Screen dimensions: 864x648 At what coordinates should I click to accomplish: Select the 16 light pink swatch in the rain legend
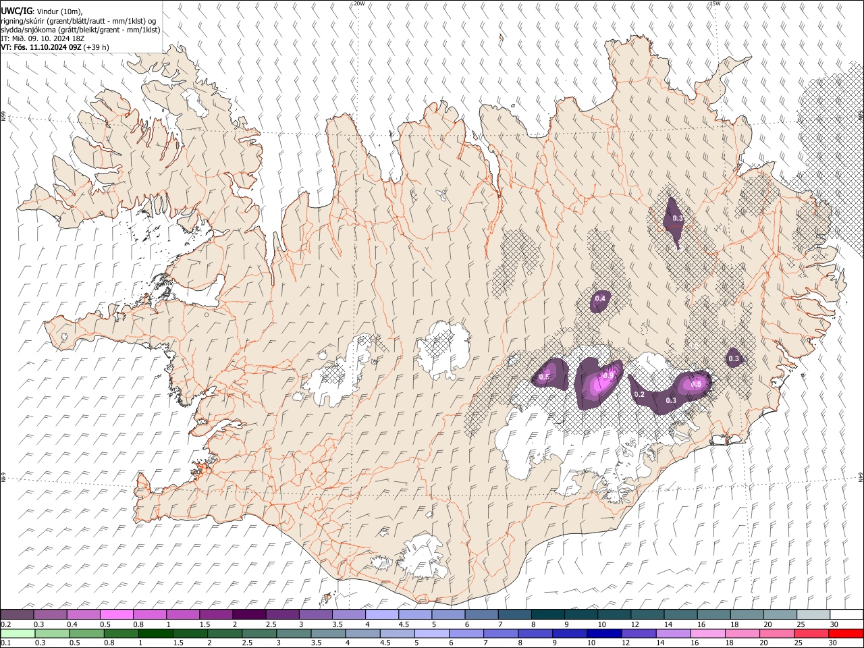(707, 633)
